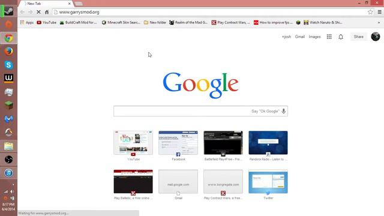Image resolution: width=384 pixels, height=216 pixels.
Task: Open Realm of the Mad God bookmark
Action: [188, 22]
